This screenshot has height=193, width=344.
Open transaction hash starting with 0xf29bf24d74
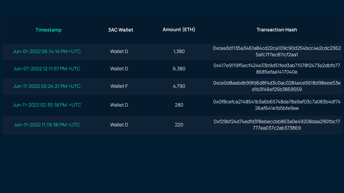click(277, 125)
